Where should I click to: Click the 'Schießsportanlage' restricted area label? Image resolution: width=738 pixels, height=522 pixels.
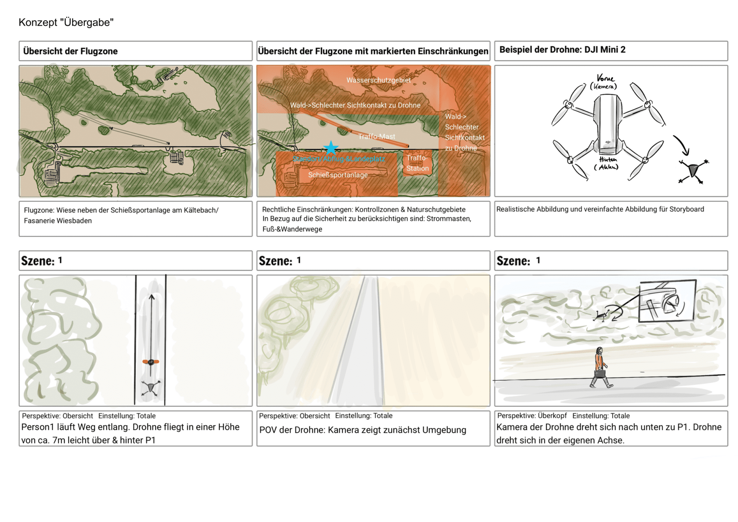[337, 175]
